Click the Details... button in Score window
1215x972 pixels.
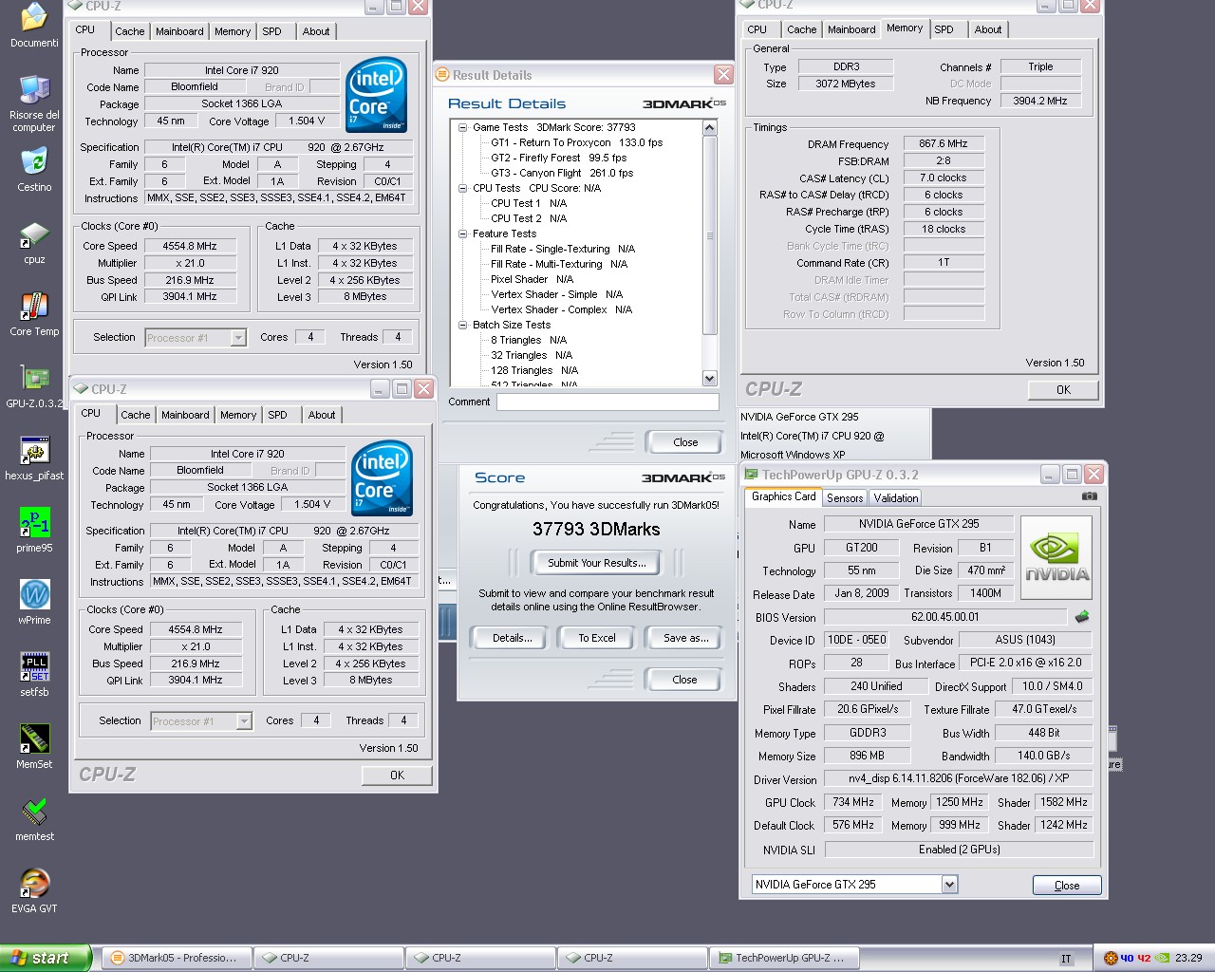513,638
